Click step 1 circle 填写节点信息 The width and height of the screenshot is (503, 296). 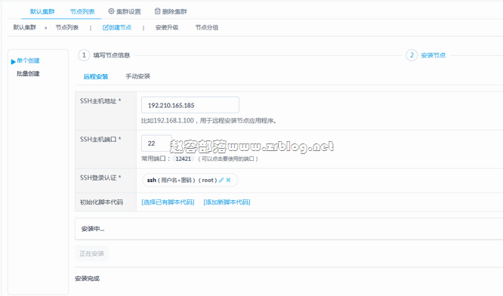tap(84, 55)
